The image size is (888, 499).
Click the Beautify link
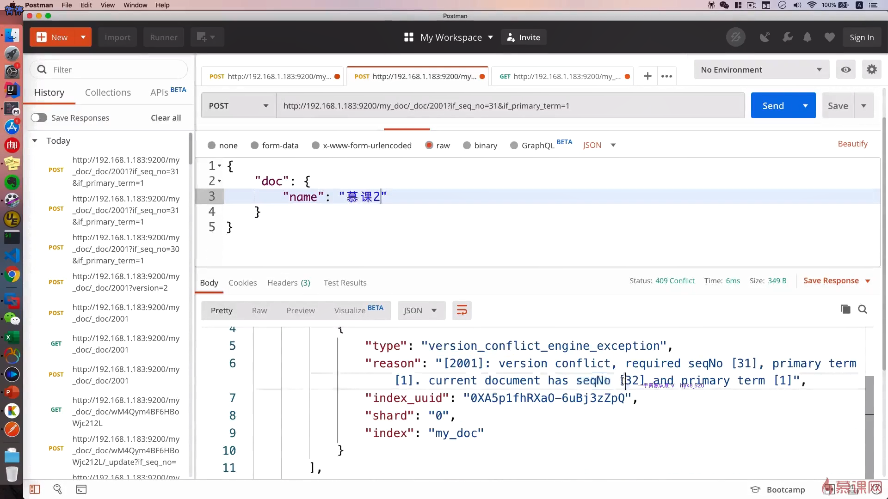pyautogui.click(x=852, y=144)
